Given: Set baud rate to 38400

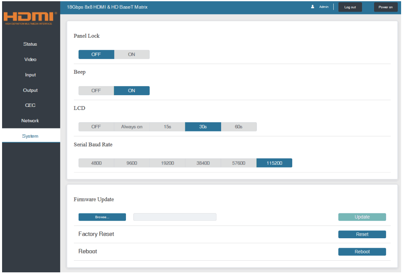Looking at the screenshot, I should [203, 163].
